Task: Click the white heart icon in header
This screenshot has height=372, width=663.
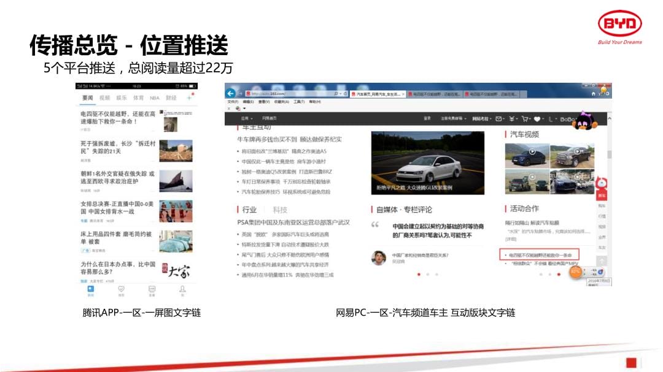Action: click(x=537, y=119)
